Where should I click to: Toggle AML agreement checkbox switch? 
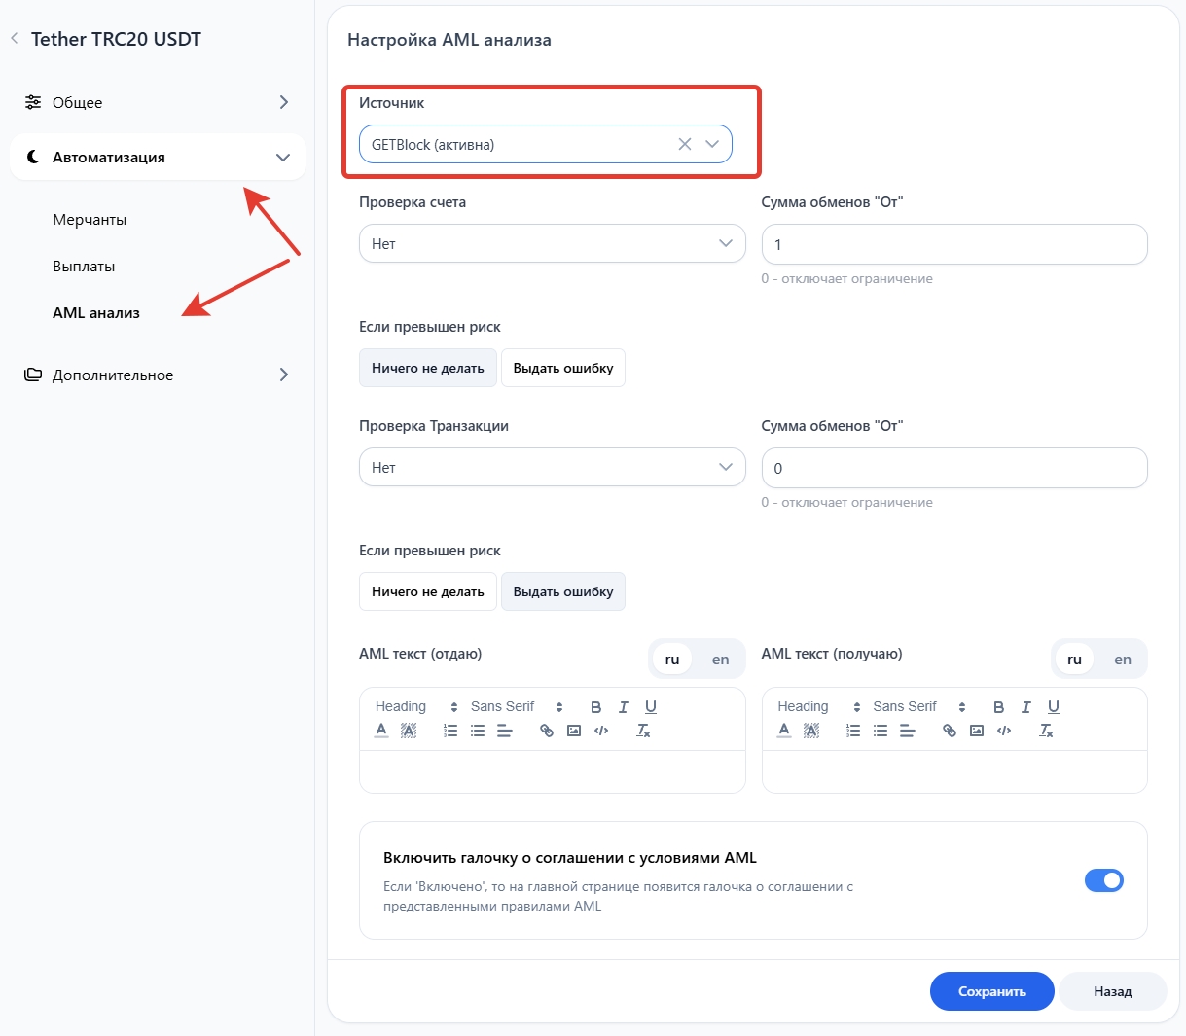[x=1104, y=880]
